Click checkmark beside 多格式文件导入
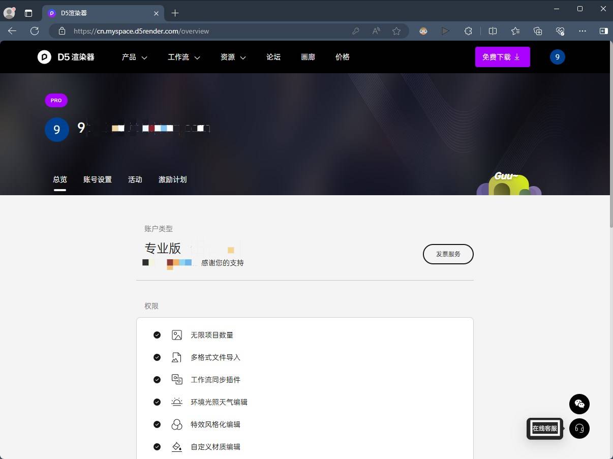 tap(157, 357)
